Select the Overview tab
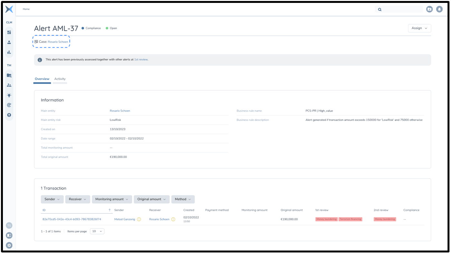The image size is (451, 254). pos(42,79)
